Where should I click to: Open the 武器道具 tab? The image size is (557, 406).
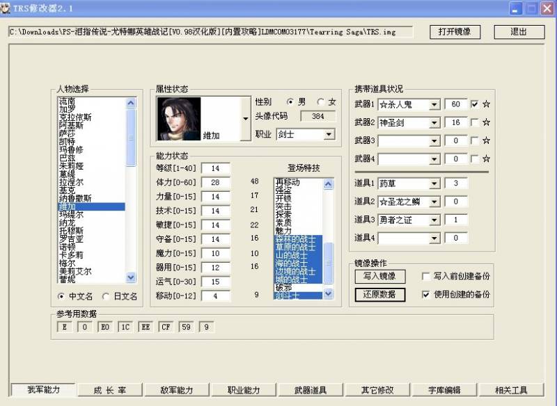[x=310, y=390]
